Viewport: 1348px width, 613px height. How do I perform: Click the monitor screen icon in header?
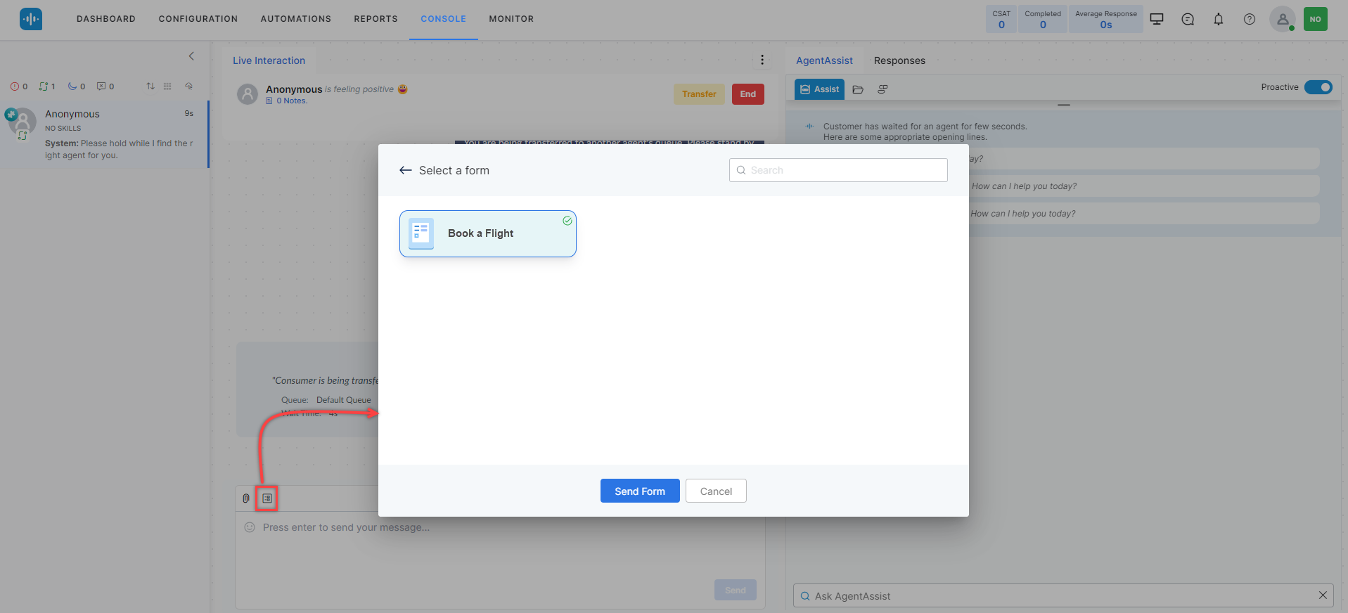click(1157, 20)
